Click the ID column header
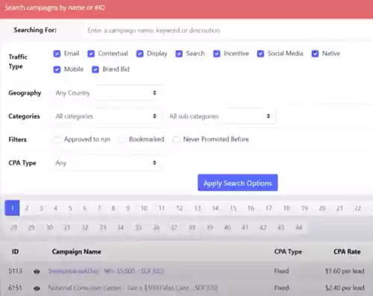The height and width of the screenshot is (296, 373). click(15, 252)
